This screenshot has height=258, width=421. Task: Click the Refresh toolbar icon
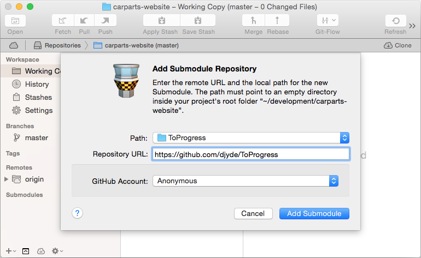pos(395,21)
